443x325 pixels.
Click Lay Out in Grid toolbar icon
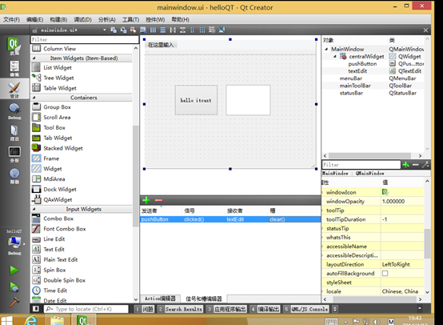tap(202, 30)
